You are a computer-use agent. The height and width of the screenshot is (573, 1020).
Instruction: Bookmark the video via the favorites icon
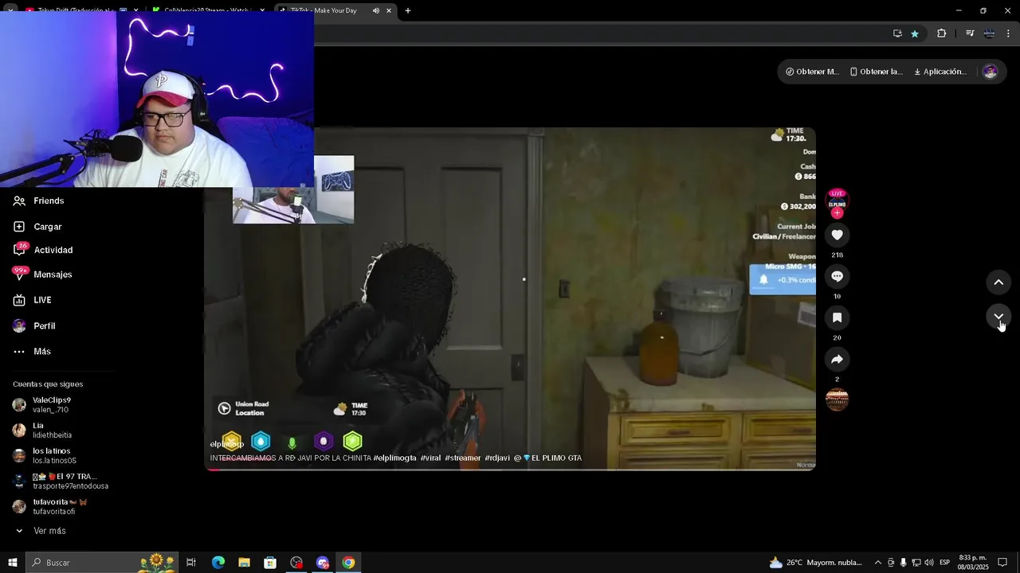837,318
